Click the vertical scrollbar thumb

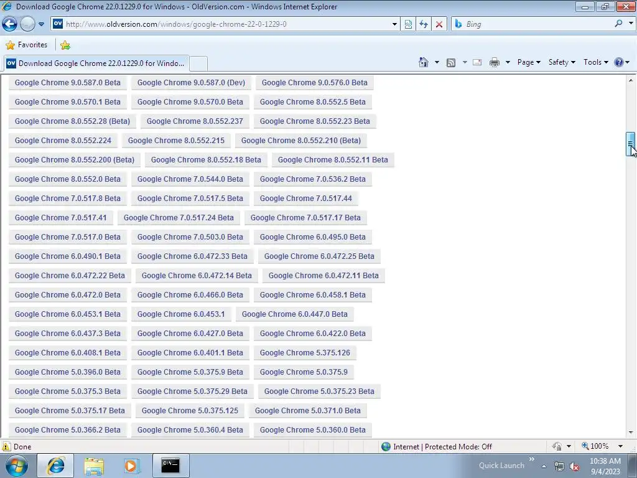(631, 144)
